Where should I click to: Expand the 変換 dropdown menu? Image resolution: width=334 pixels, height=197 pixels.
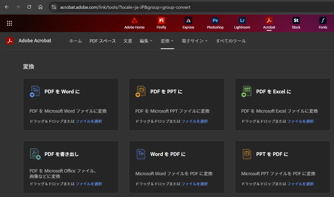point(167,41)
